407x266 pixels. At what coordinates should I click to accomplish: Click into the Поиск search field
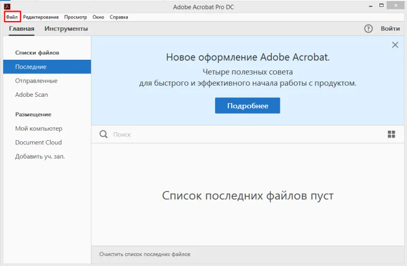246,134
